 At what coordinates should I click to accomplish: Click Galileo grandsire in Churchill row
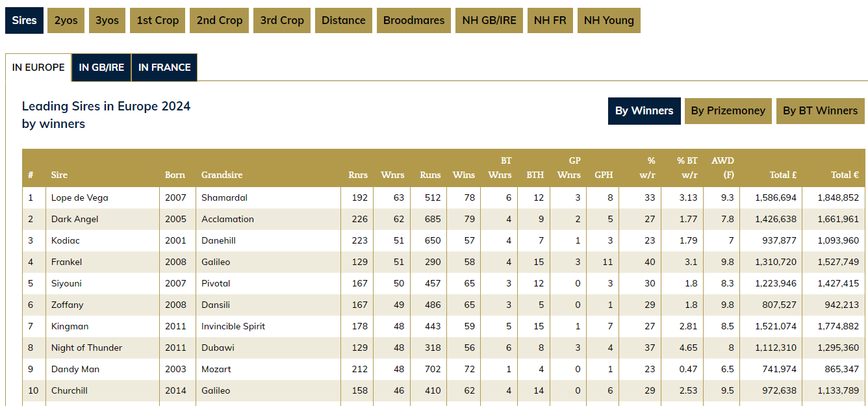216,390
